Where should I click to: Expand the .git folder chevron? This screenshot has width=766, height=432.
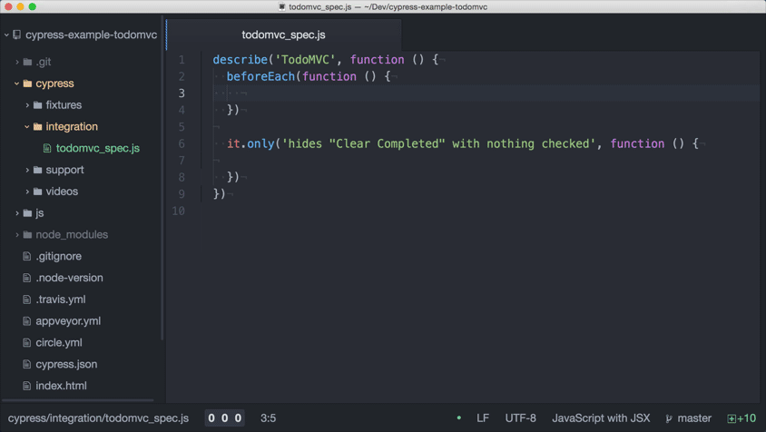pos(17,62)
